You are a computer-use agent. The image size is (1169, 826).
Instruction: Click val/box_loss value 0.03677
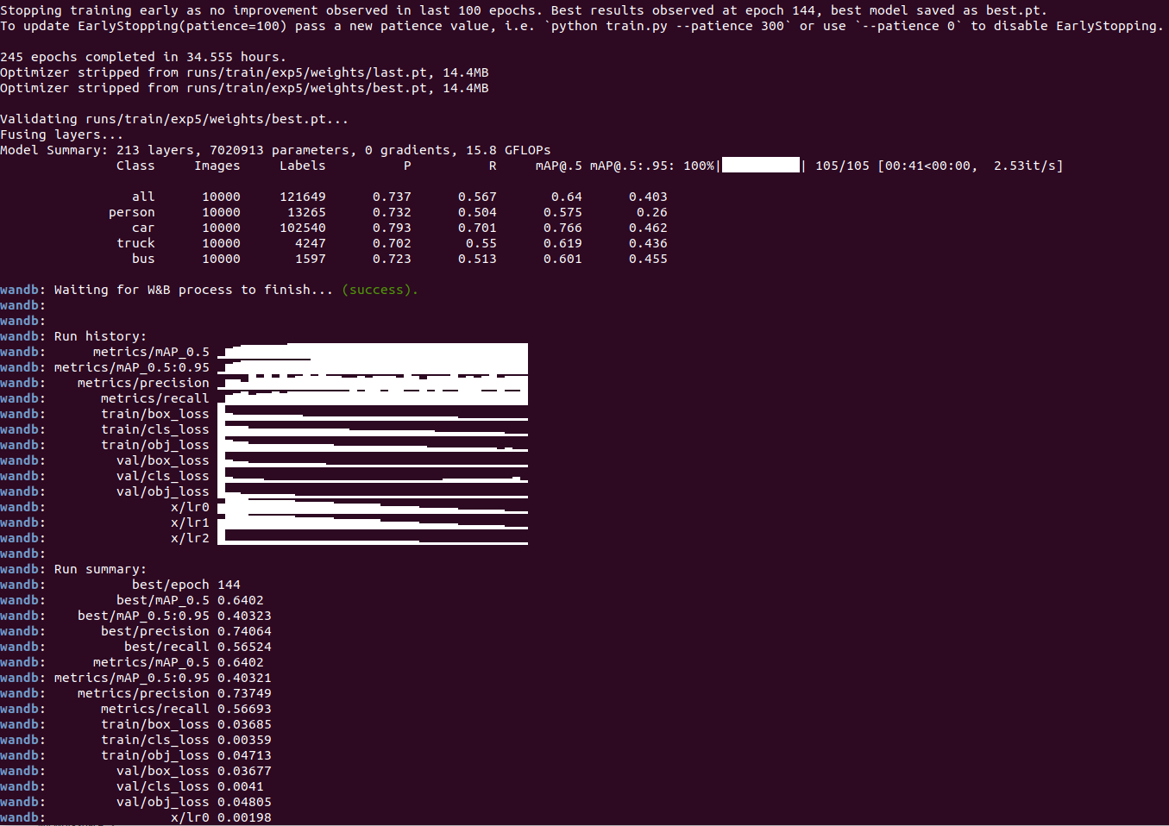click(244, 771)
